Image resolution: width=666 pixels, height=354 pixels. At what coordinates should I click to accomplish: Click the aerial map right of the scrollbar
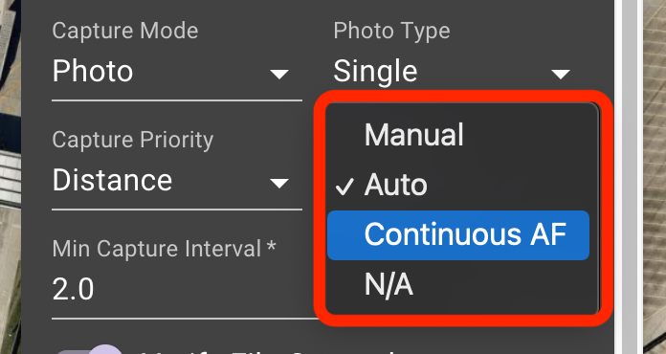point(655,177)
